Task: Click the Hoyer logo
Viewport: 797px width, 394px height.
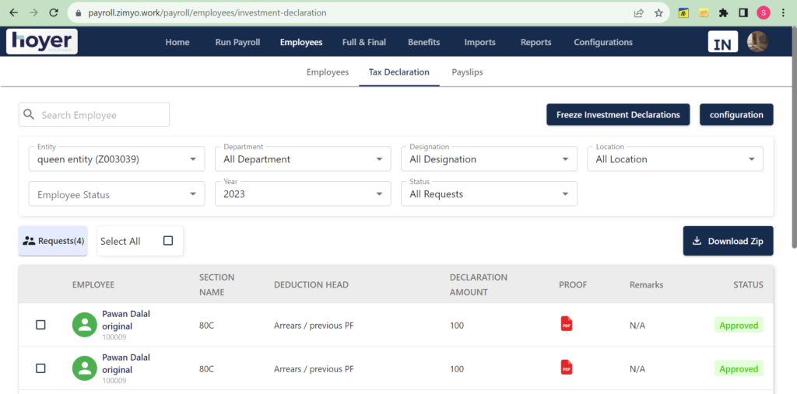Action: point(42,42)
